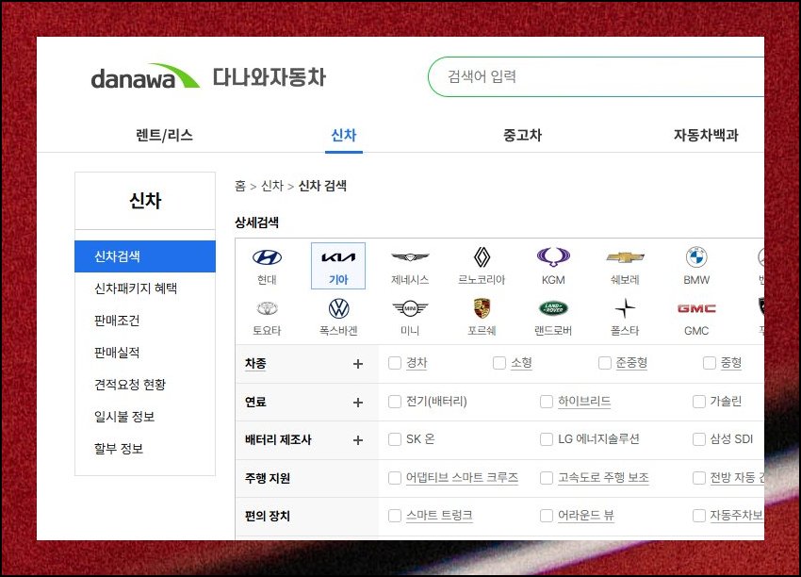801x577 pixels.
Task: Open 견적요청 현황 sidebar item
Action: 130,385
